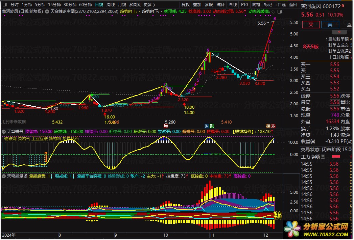The height and width of the screenshot is (240, 354).
Task: Click the 主力净额 list icon
Action: [x=323, y=157]
